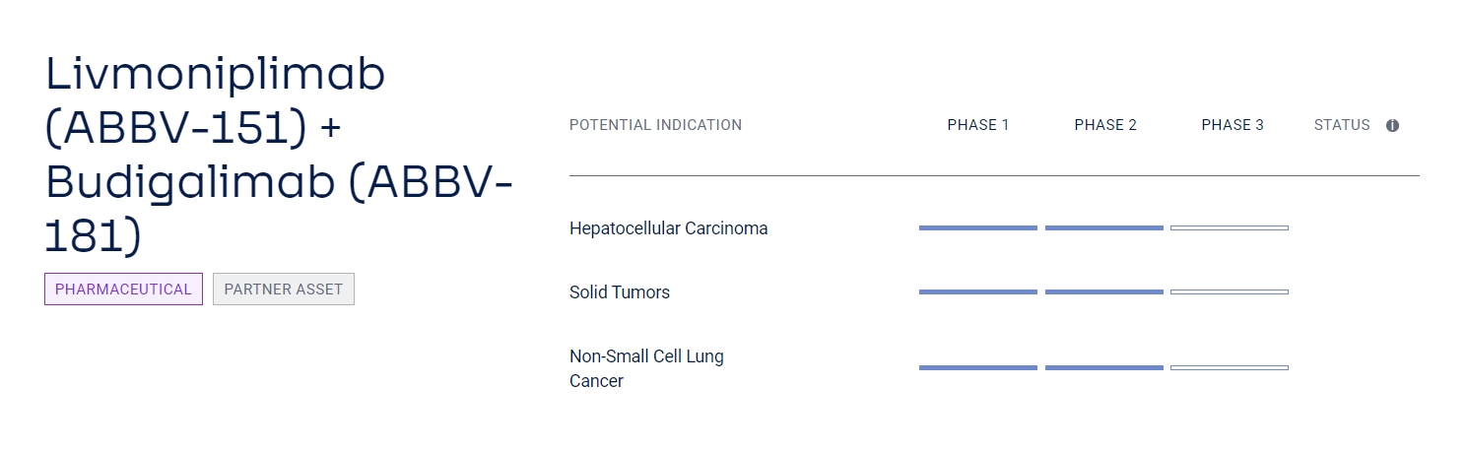Select the PHARMACEUTICAL tag
Viewport: 1468px width, 451px height.
tap(123, 290)
